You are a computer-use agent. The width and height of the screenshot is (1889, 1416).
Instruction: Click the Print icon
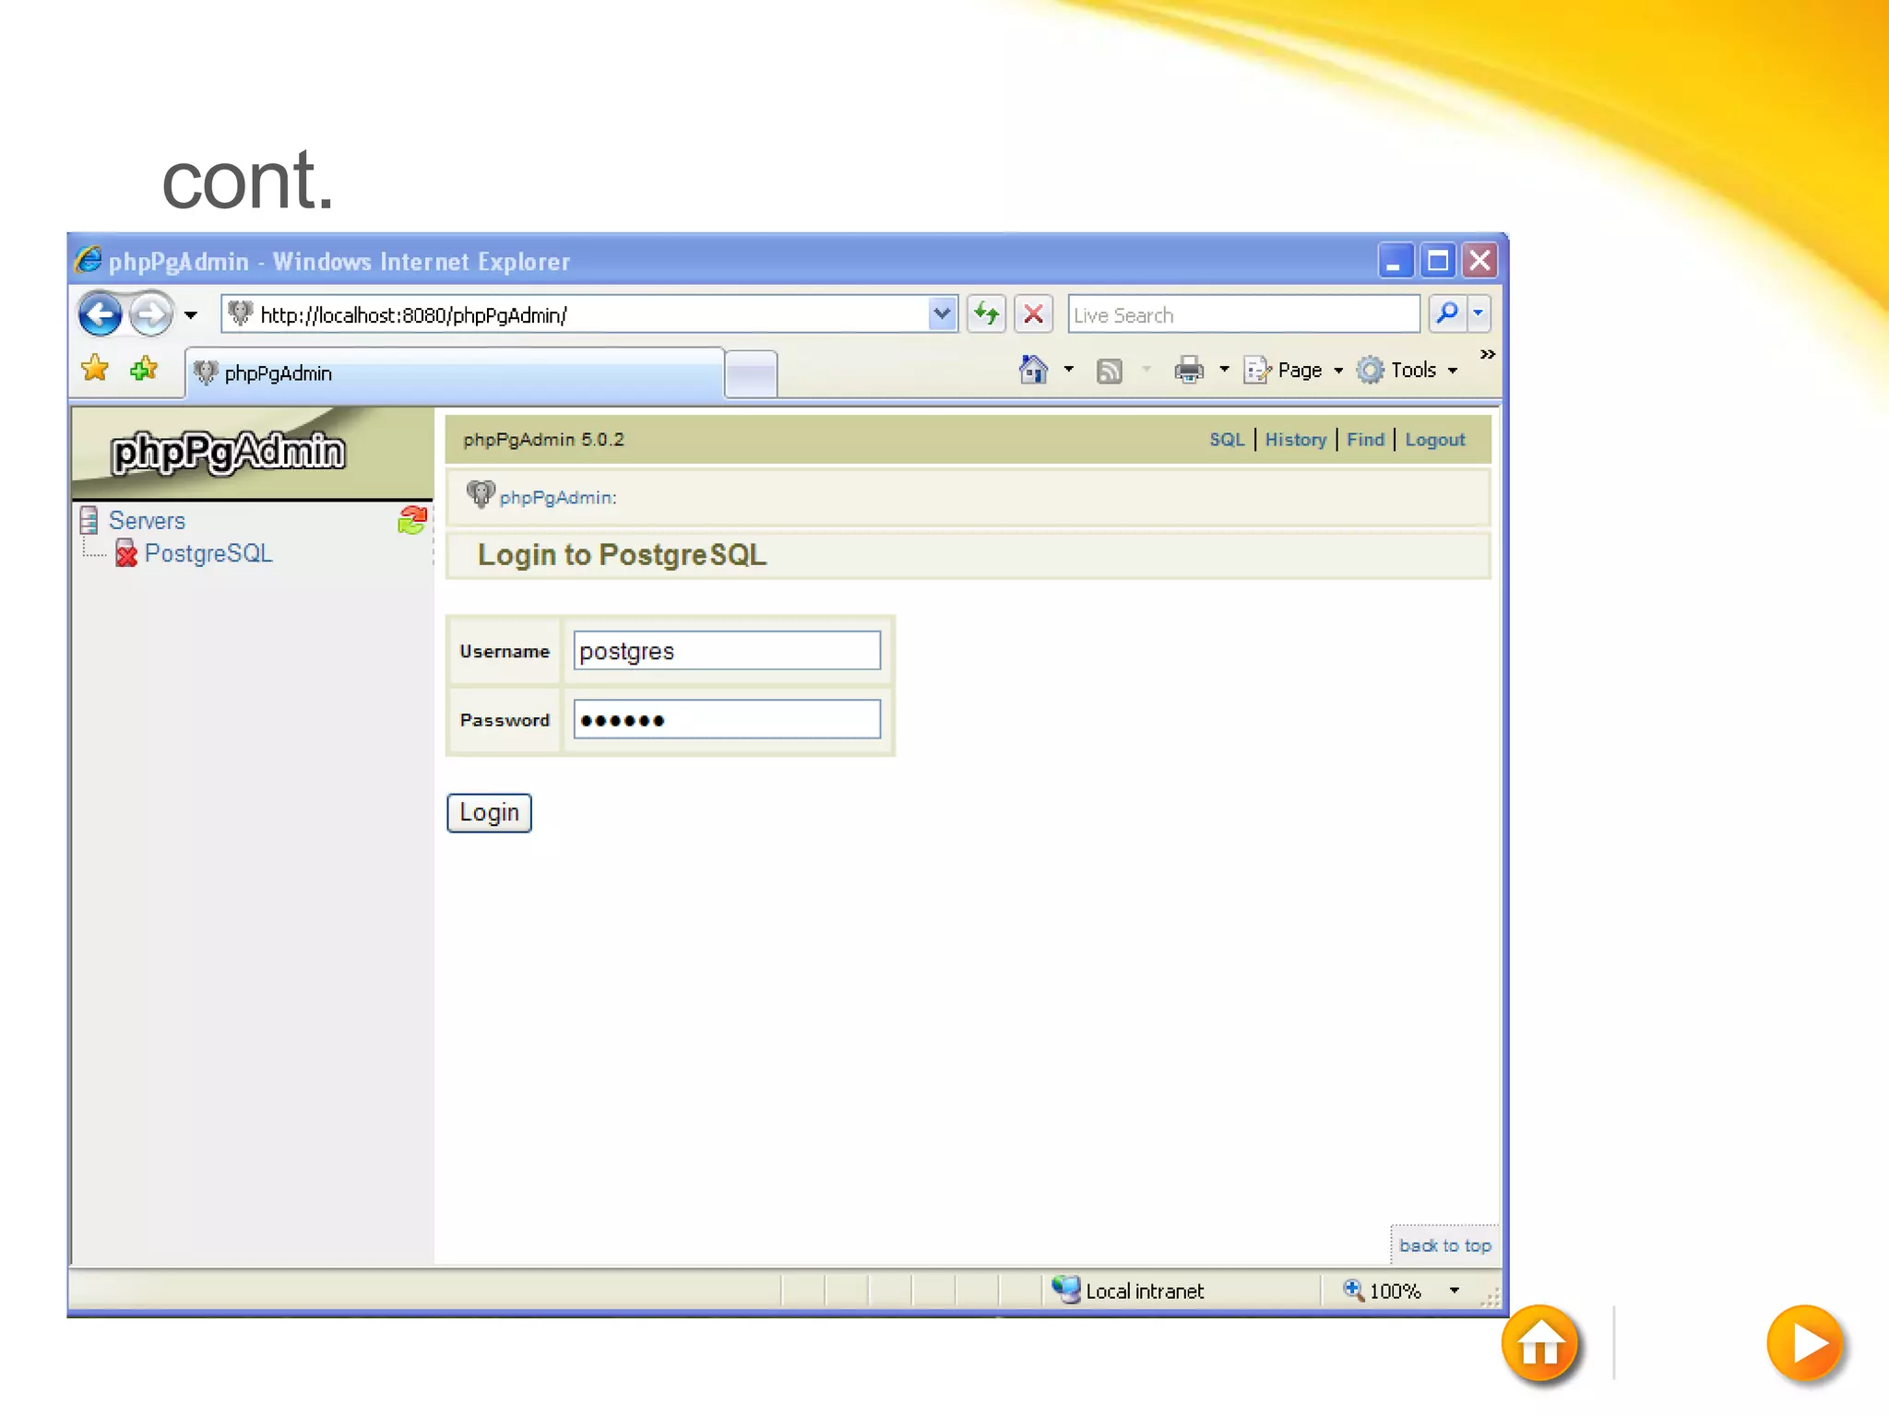(1189, 370)
